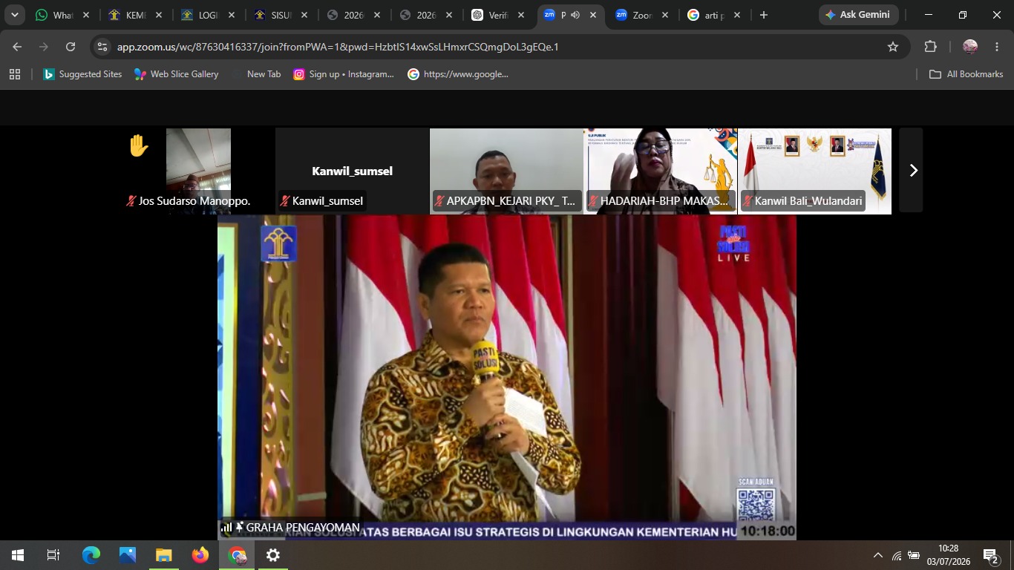This screenshot has width=1014, height=570.
Task: Open the Chrome three-dot menu
Action: pyautogui.click(x=997, y=47)
